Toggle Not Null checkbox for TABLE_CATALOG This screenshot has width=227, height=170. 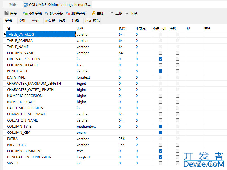pyautogui.click(x=161, y=34)
